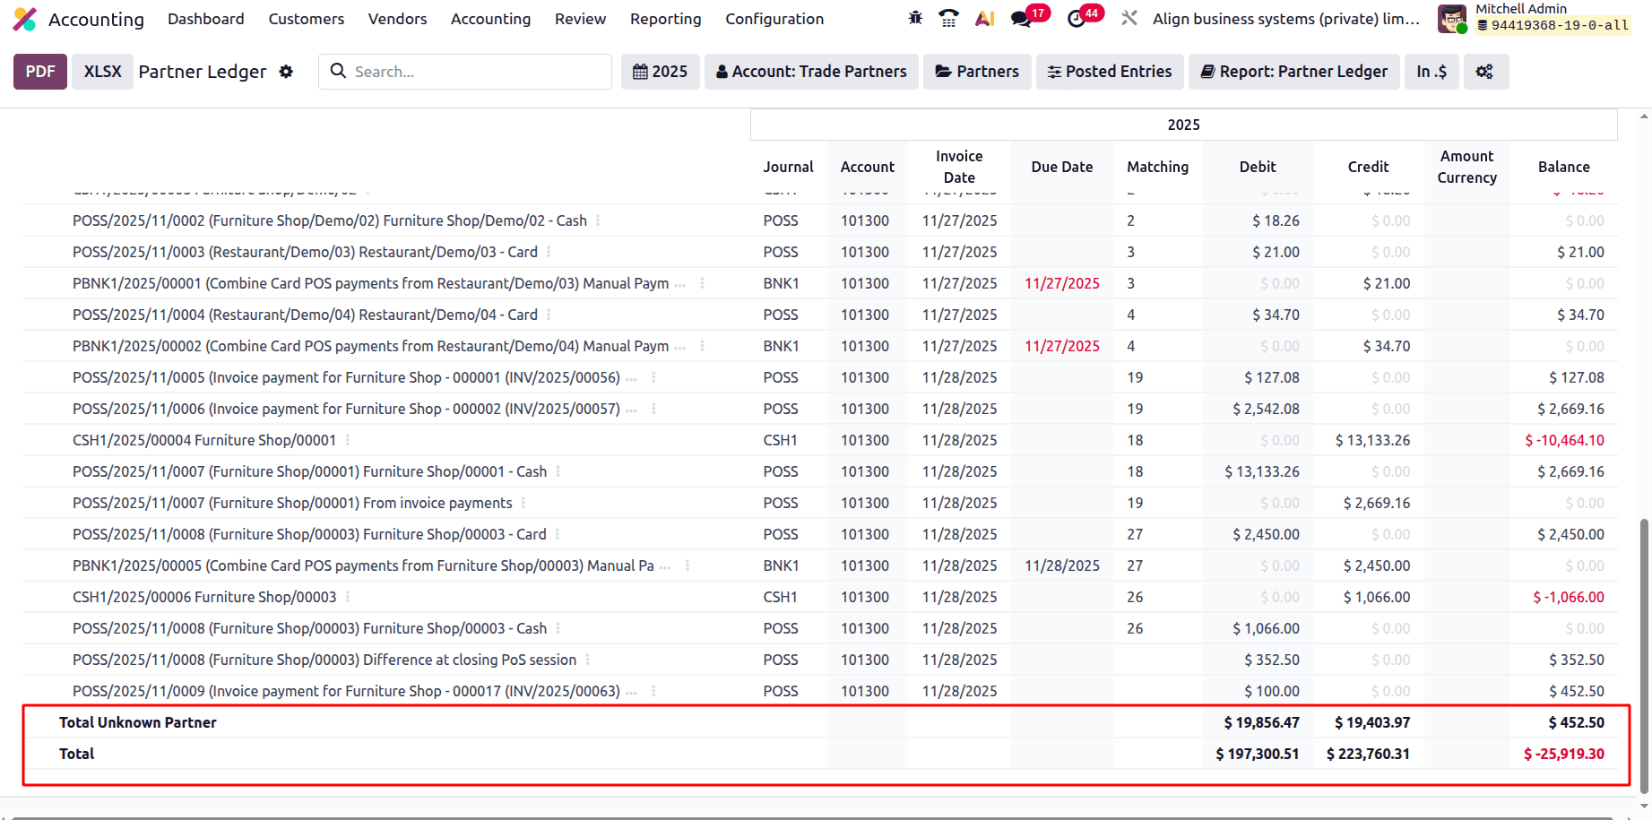Click the Total Unknown Partner row label
The height and width of the screenshot is (820, 1652).
point(138,722)
